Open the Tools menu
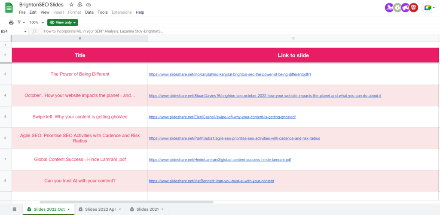This screenshot has height=215, width=440. (x=103, y=12)
